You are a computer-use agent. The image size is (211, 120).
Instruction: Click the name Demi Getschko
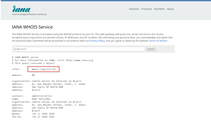[41, 99]
